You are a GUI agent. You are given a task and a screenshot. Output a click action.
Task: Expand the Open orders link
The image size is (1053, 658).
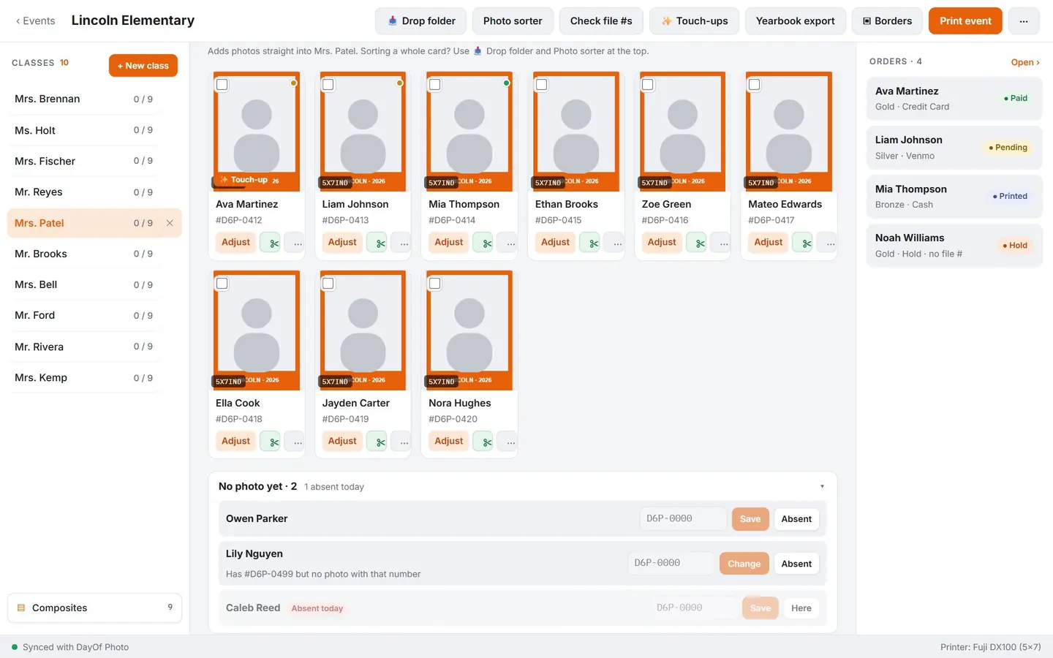point(1025,62)
